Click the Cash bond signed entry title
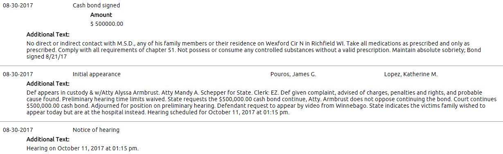Viewport: 503px width, 154px height. pyautogui.click(x=96, y=6)
